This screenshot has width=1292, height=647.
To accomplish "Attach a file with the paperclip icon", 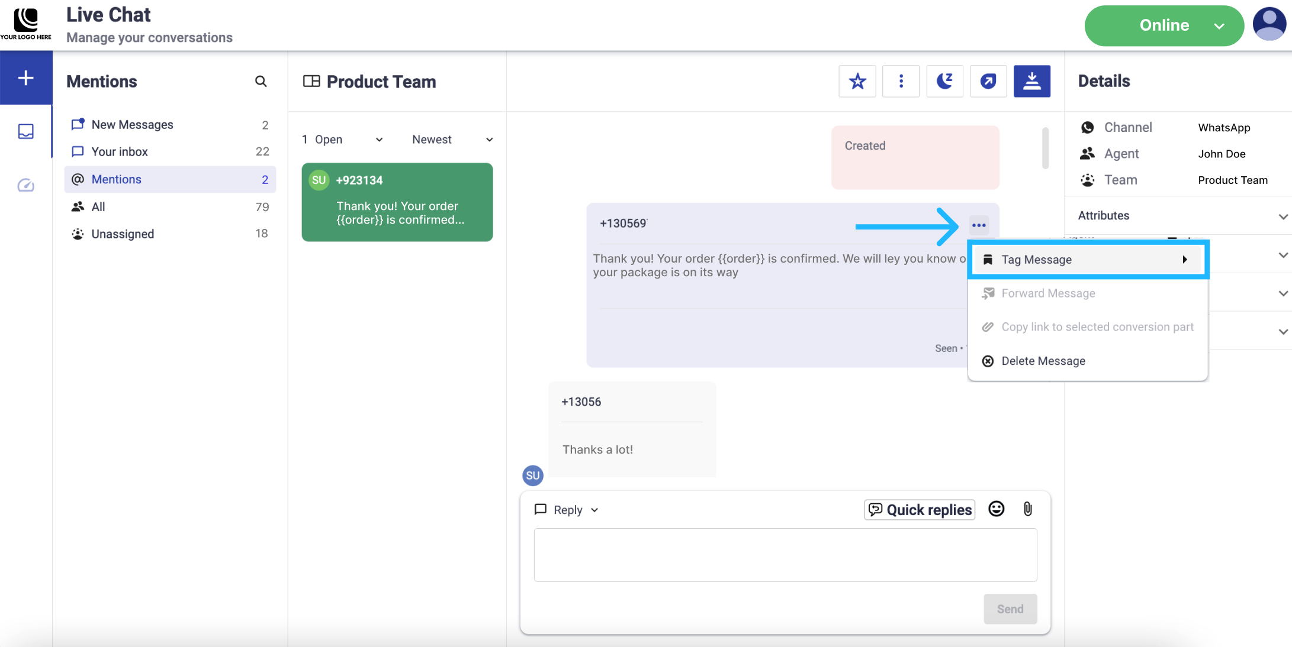I will 1027,509.
